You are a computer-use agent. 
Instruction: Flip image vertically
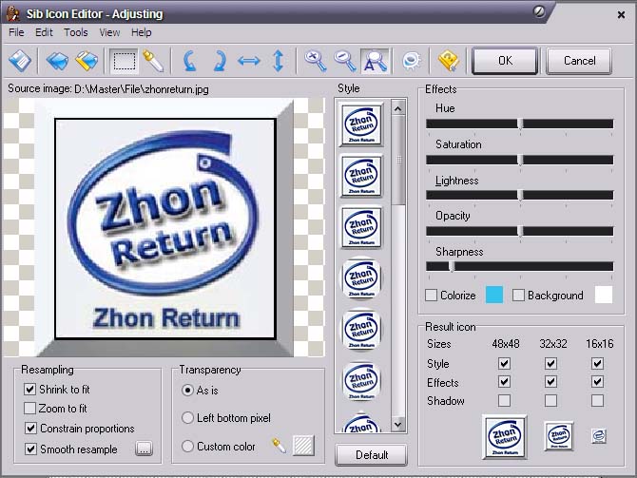point(279,62)
